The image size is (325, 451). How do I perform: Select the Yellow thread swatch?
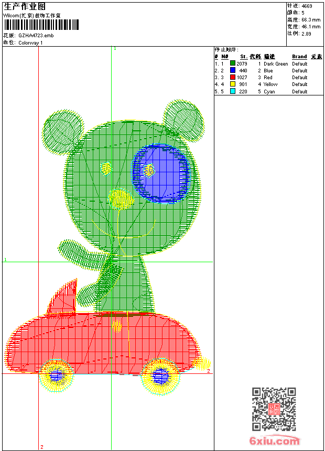point(233,84)
